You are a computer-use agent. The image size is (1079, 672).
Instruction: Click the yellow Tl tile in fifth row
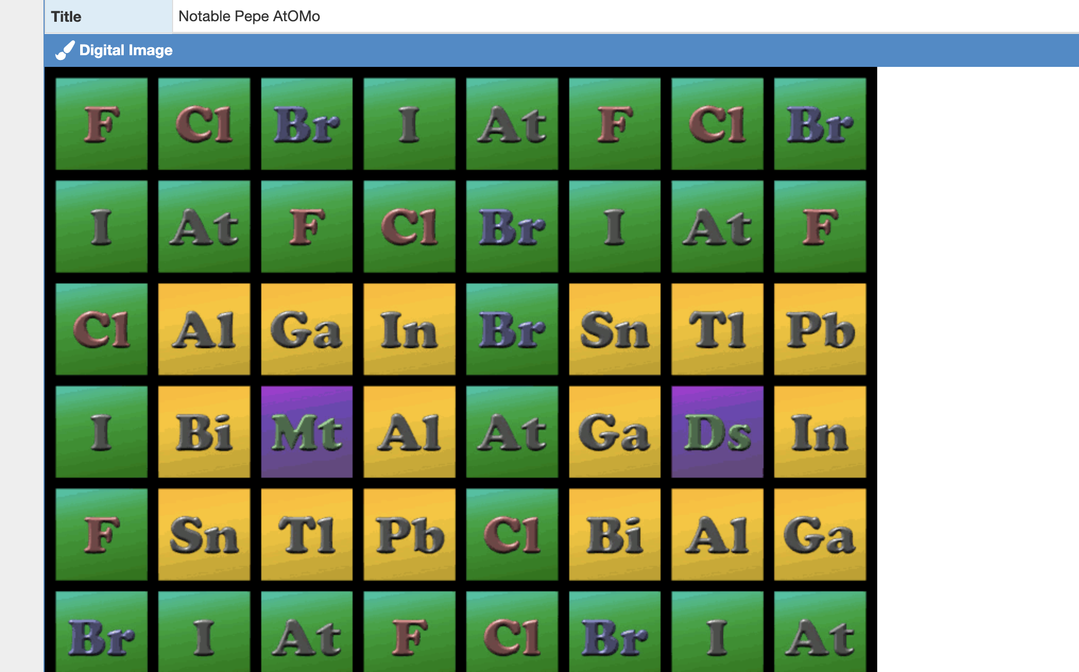tap(306, 534)
